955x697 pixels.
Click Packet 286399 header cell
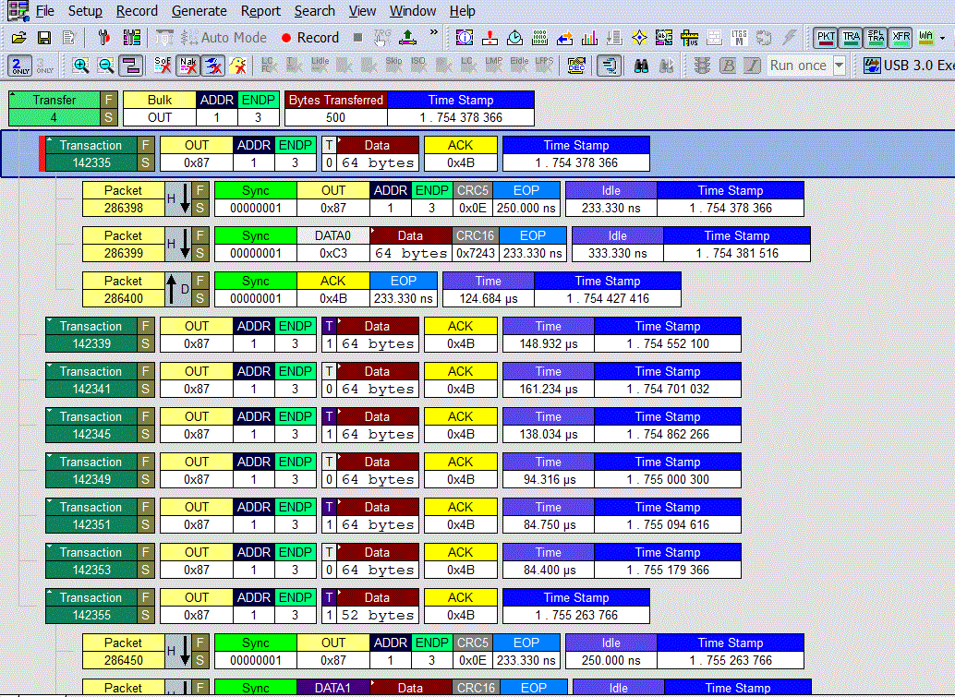(124, 244)
